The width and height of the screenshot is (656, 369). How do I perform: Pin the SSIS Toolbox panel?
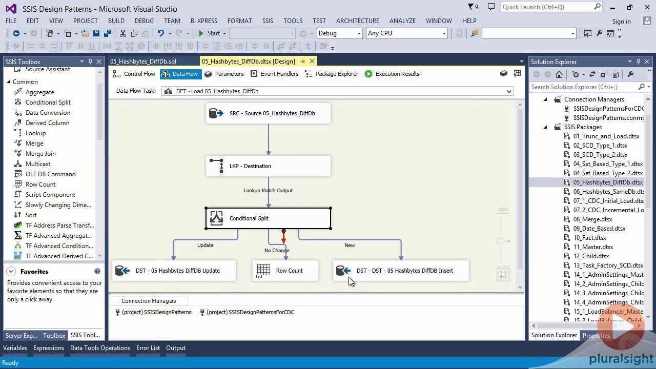coord(90,61)
